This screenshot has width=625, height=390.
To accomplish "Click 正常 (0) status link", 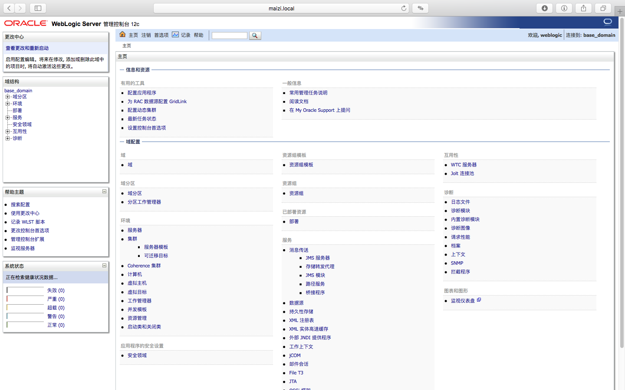I will click(x=56, y=325).
